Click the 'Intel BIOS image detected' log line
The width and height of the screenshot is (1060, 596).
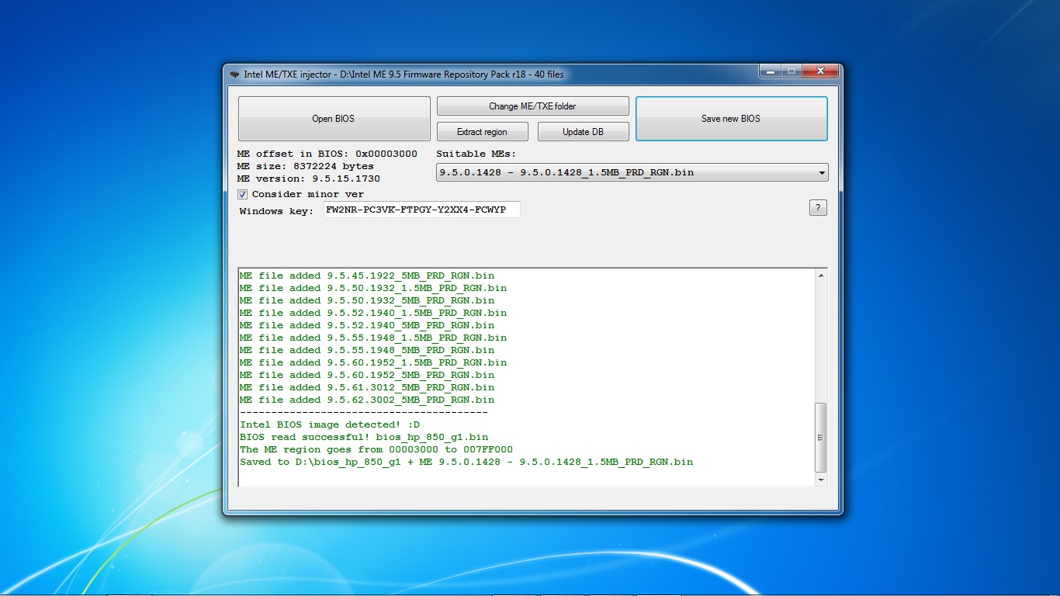click(x=329, y=424)
